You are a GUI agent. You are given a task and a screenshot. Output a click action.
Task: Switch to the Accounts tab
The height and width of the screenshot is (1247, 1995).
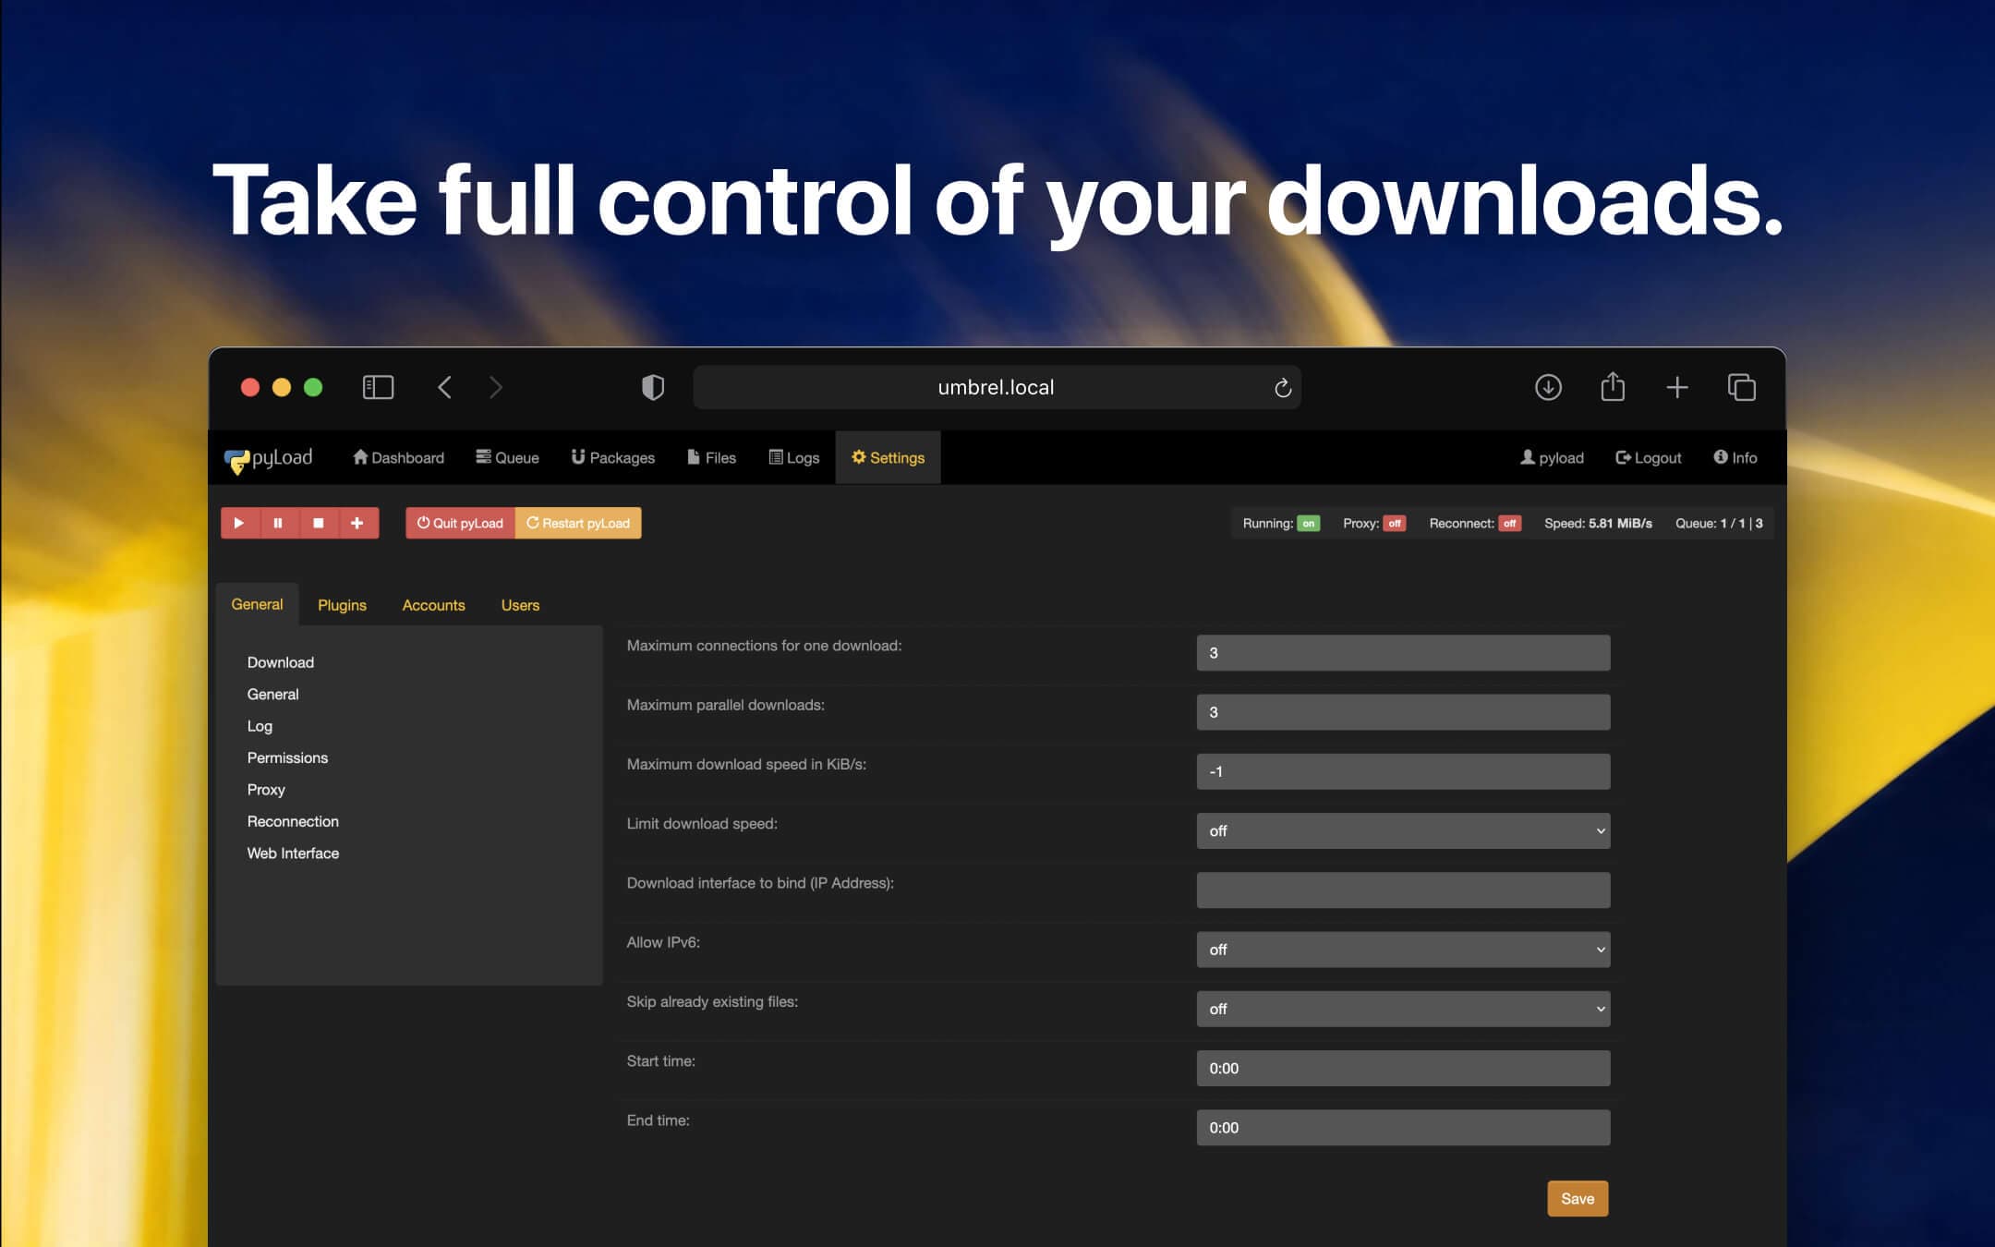pyautogui.click(x=433, y=604)
